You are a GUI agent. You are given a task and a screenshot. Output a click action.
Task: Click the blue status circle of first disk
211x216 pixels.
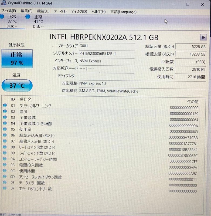click(2, 16)
